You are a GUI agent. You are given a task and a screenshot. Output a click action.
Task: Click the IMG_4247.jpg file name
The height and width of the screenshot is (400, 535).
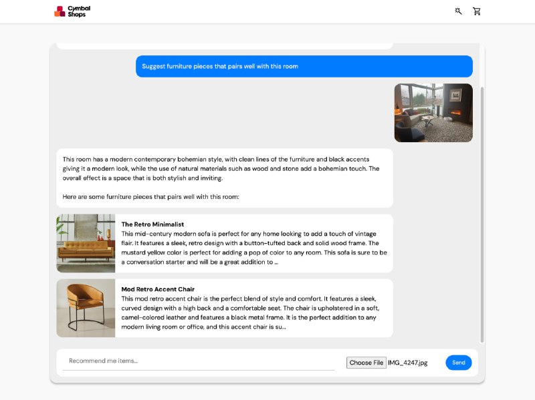407,363
